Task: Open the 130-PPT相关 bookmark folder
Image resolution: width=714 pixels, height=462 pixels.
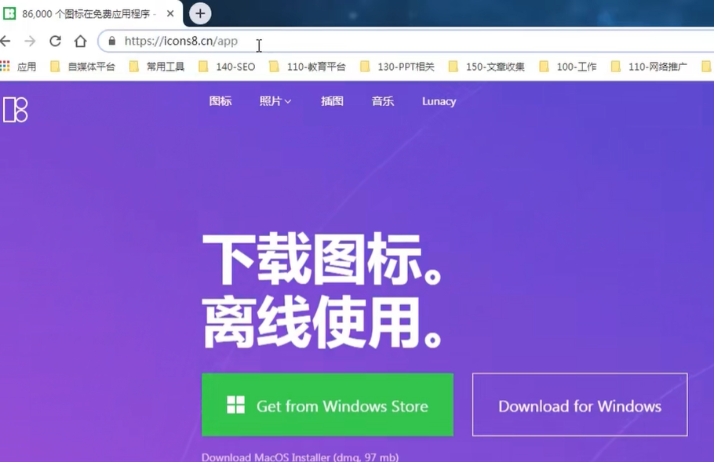Action: pyautogui.click(x=397, y=67)
